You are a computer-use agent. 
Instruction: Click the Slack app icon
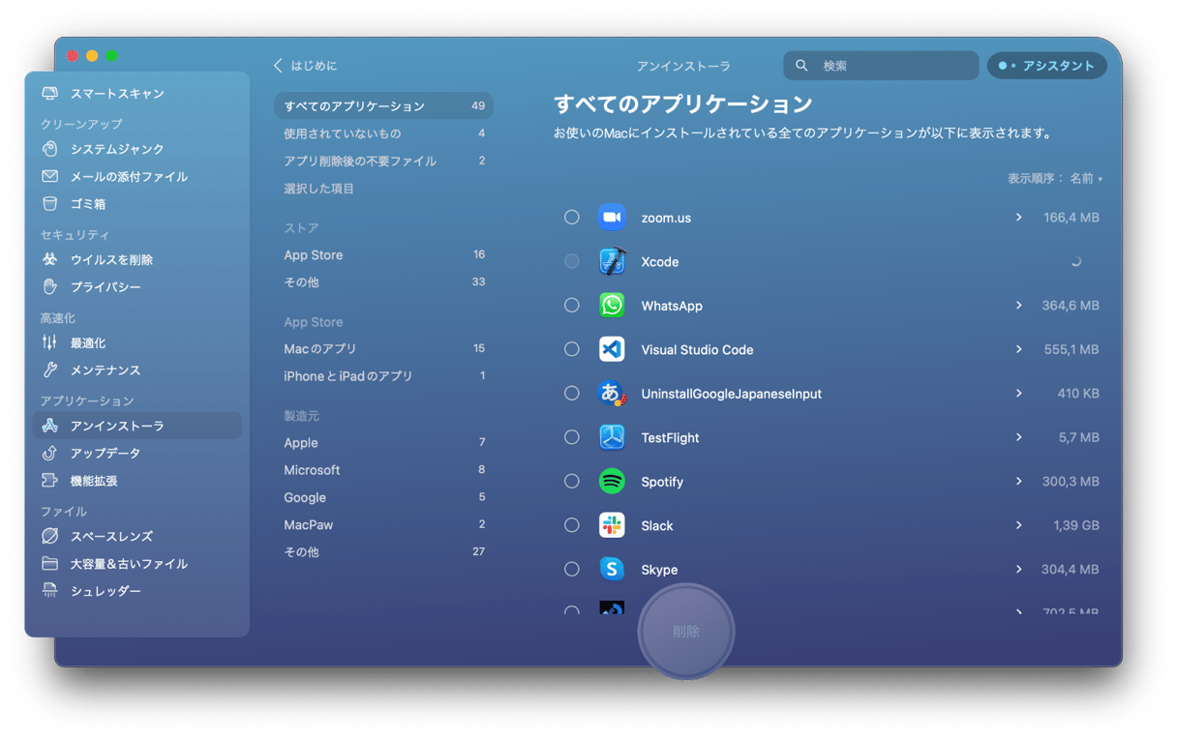pyautogui.click(x=612, y=525)
